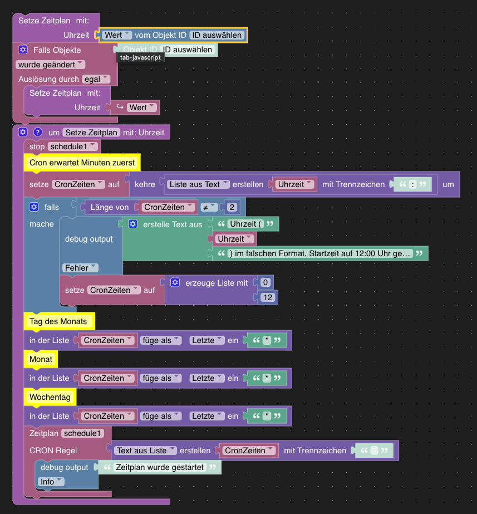Viewport: 477px width, 514px height.
Task: Click debug output label on Fehler block
Action: coord(89,239)
